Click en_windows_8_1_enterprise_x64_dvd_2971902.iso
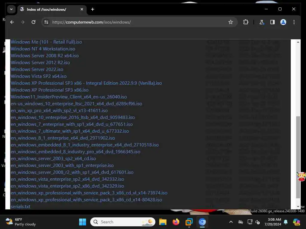Image resolution: width=306 pixels, height=229 pixels. [63, 138]
